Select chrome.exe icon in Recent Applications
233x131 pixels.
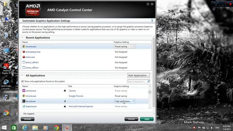24,47
